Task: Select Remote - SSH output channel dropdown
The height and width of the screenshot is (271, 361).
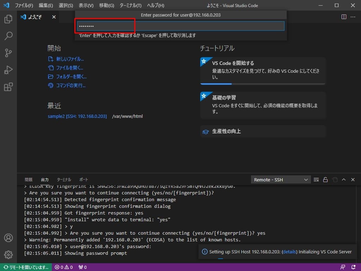Action: [281, 180]
